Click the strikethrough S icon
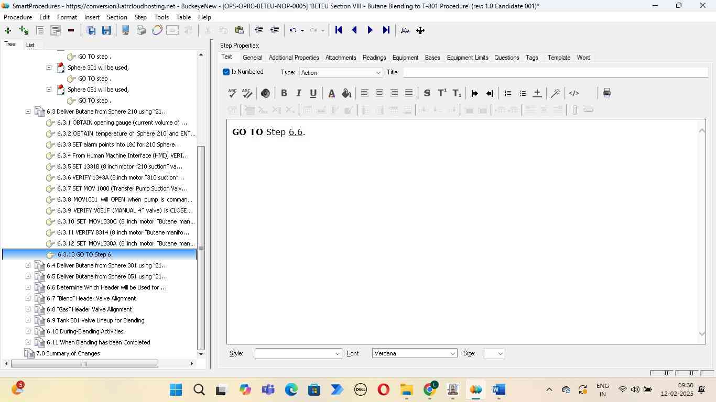This screenshot has width=716, height=402. [427, 93]
